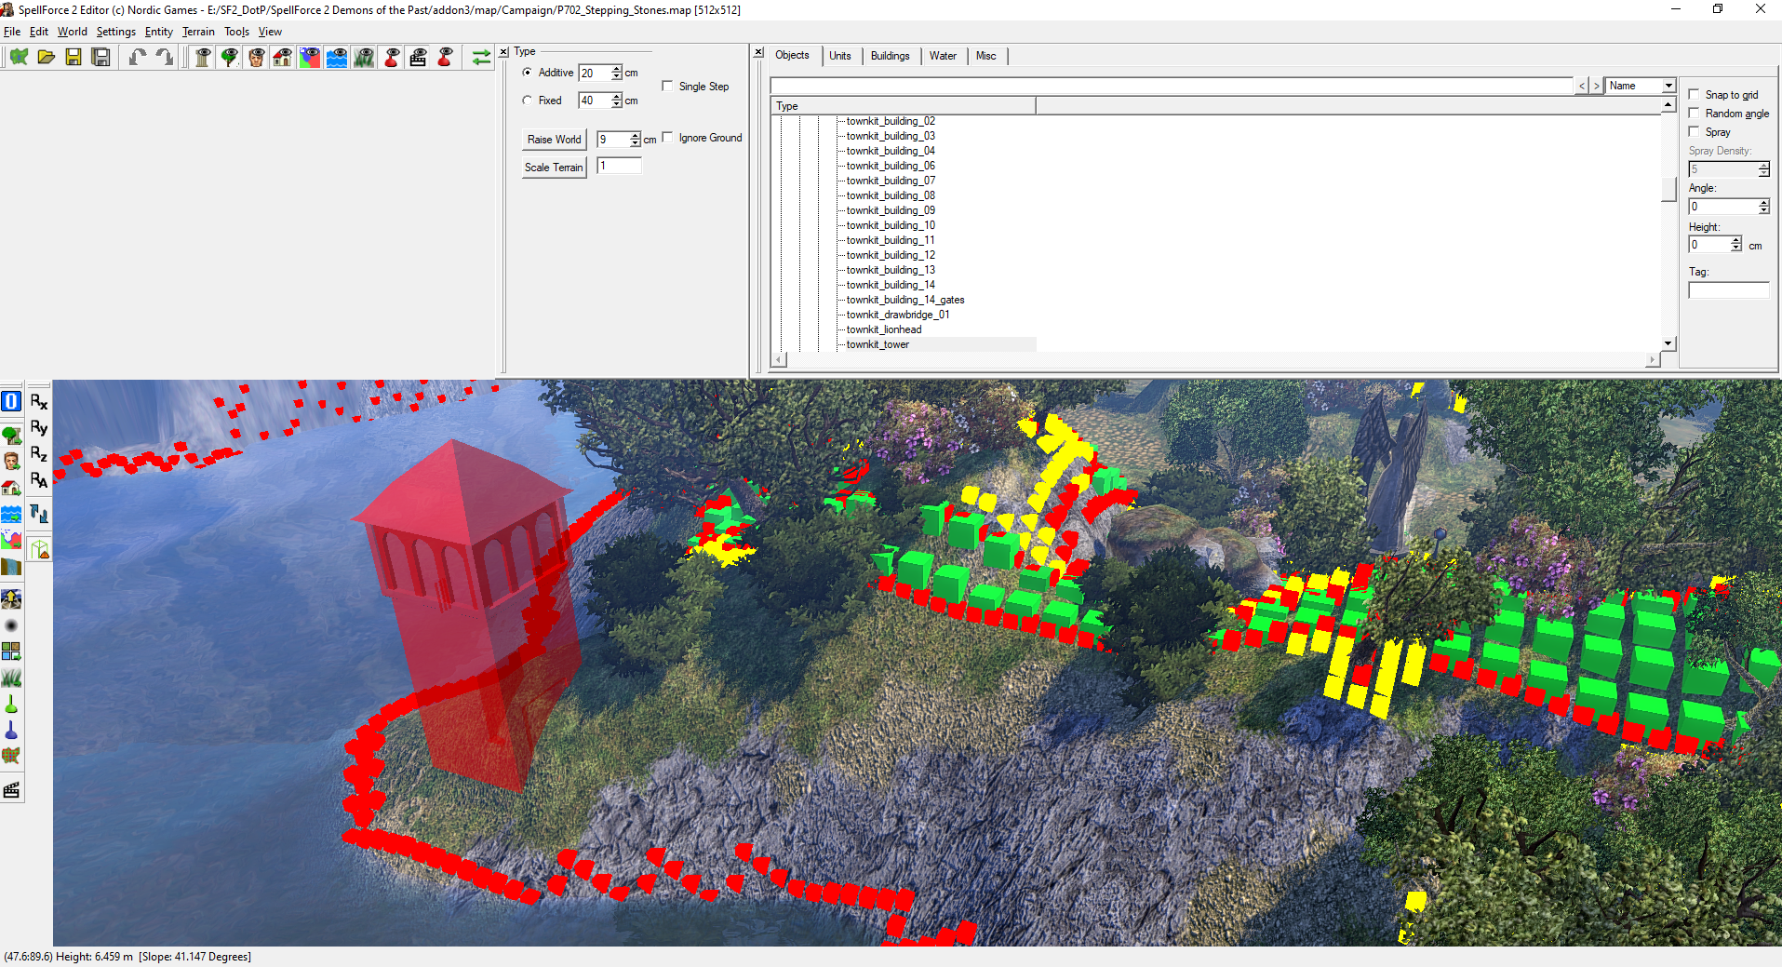Enable the Single Step checkbox

tap(667, 86)
